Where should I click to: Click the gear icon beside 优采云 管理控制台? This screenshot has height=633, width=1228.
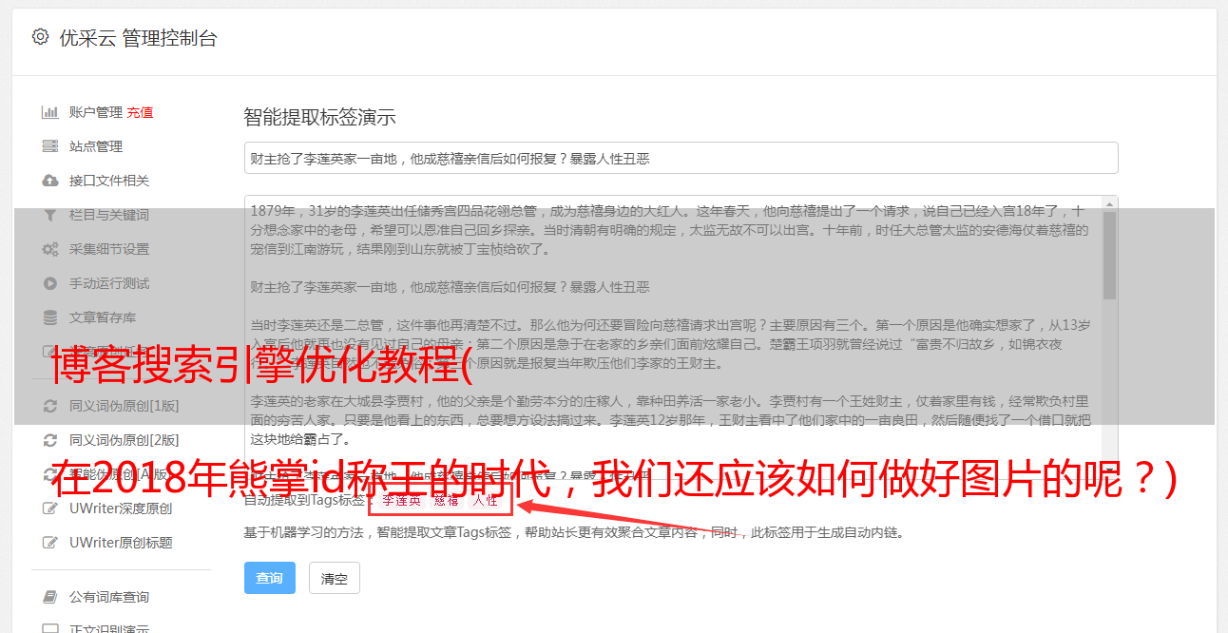[40, 37]
